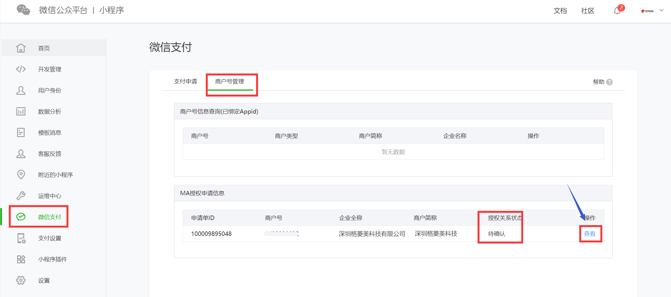Click company name 深圳格菱美科技有限公司
This screenshot has height=297, width=671.
pyautogui.click(x=372, y=234)
